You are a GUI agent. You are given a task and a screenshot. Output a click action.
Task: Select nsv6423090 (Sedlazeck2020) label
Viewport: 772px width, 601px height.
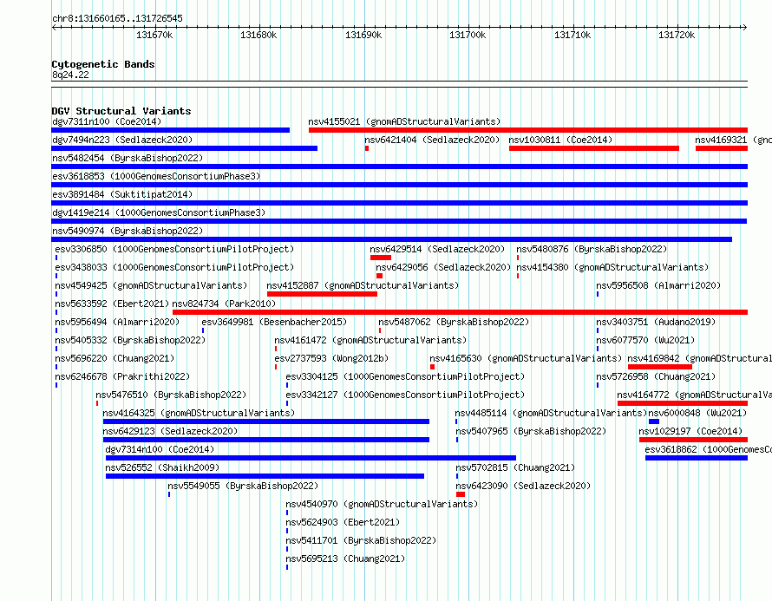(523, 486)
